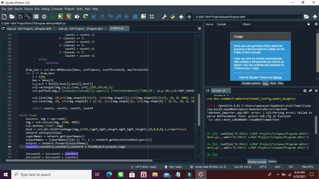Open the symbol finder @ icon

(44, 16)
